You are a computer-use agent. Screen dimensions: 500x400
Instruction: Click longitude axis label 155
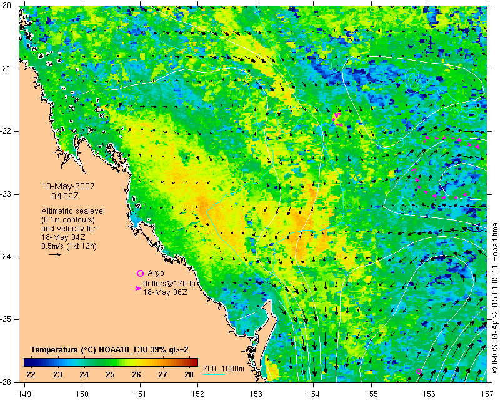coord(371,394)
